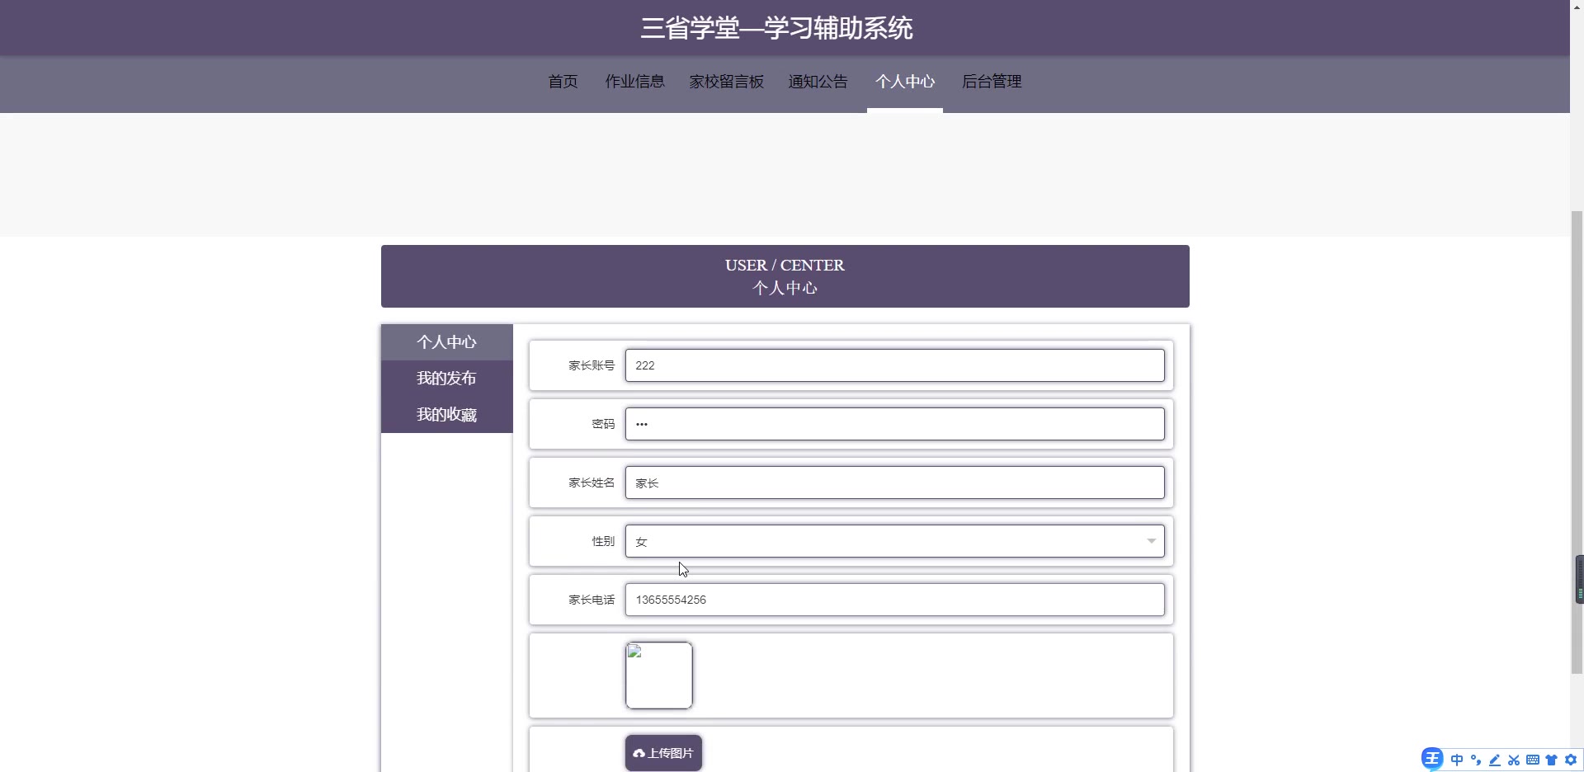Click the IME handwriting pen icon
The height and width of the screenshot is (772, 1584).
1495,760
